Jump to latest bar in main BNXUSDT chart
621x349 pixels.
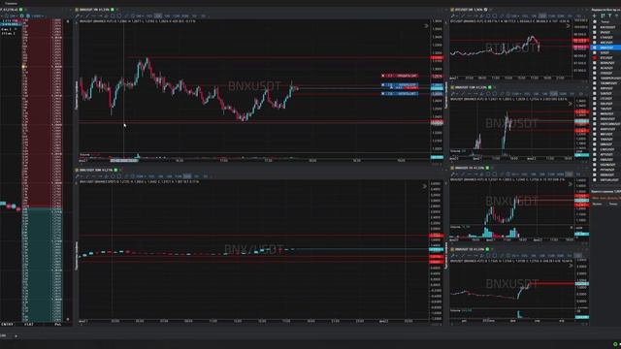click(x=426, y=26)
